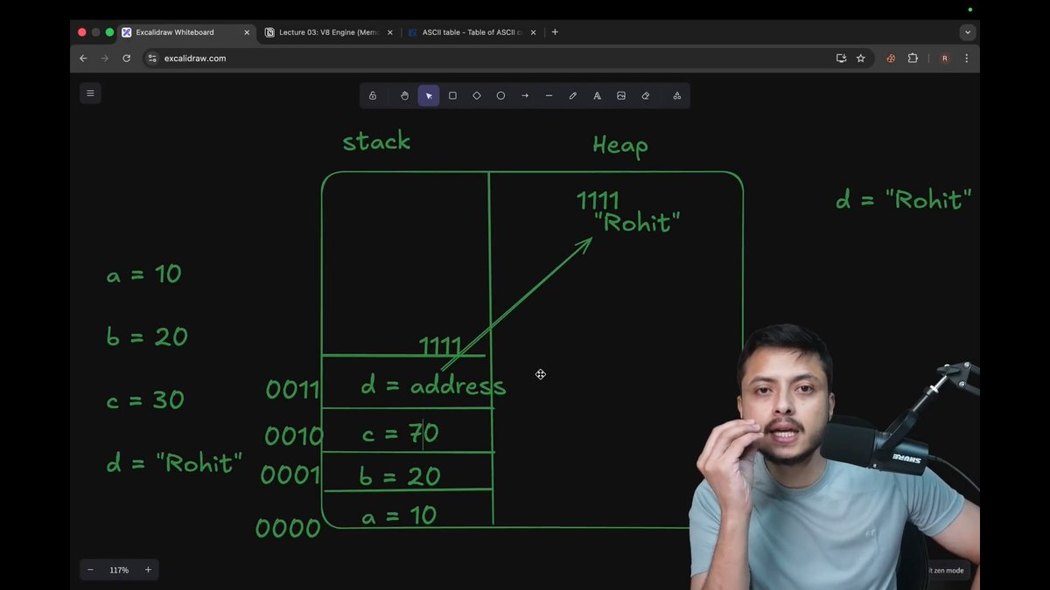
Task: Zoom out with the minus button
Action: point(90,570)
